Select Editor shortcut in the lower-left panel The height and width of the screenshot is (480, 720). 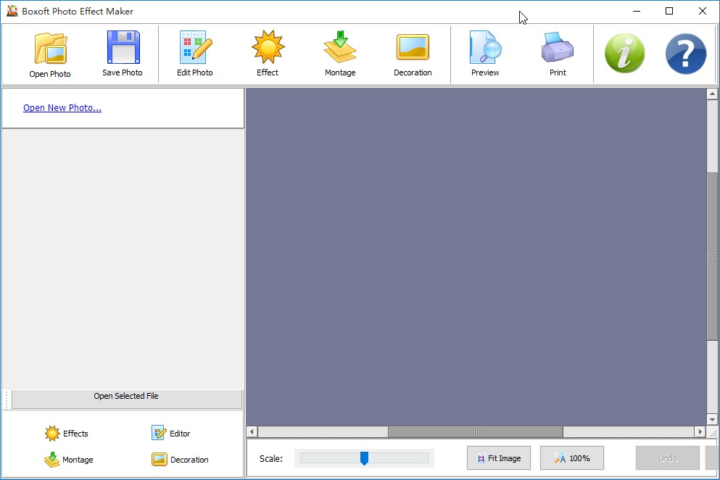[x=171, y=433]
